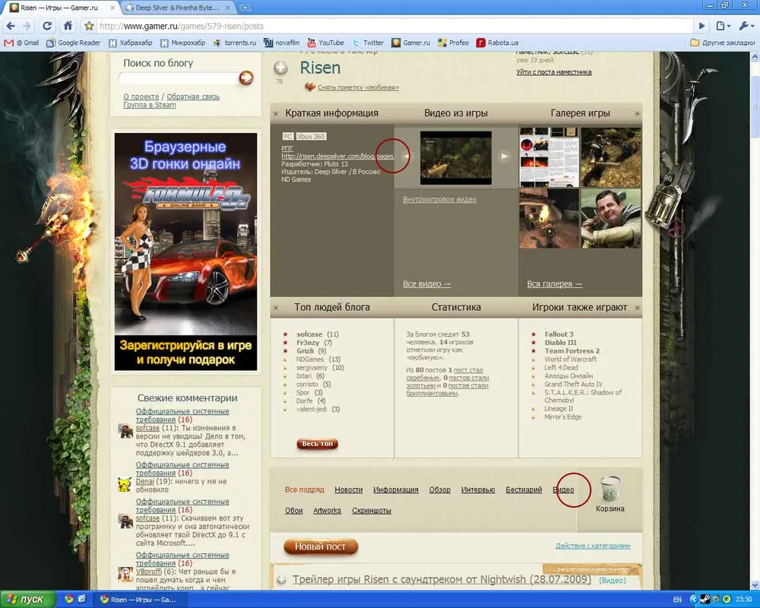Screen dimensions: 760x608
Task: Switch to the Deep Silver & Piranha Bytes tab
Action: click(177, 8)
